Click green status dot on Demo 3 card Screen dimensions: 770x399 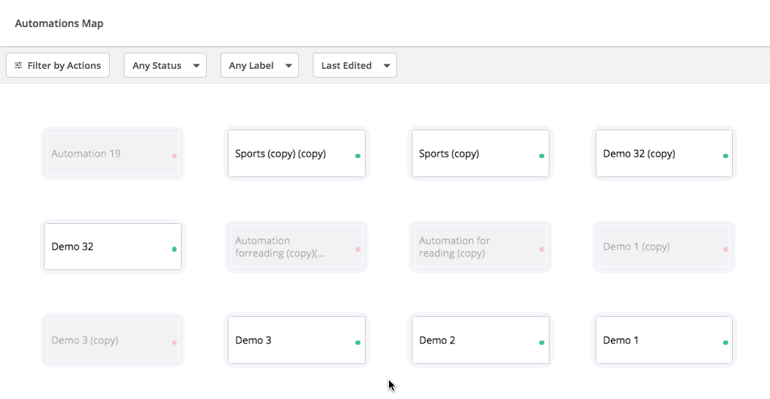[358, 343]
